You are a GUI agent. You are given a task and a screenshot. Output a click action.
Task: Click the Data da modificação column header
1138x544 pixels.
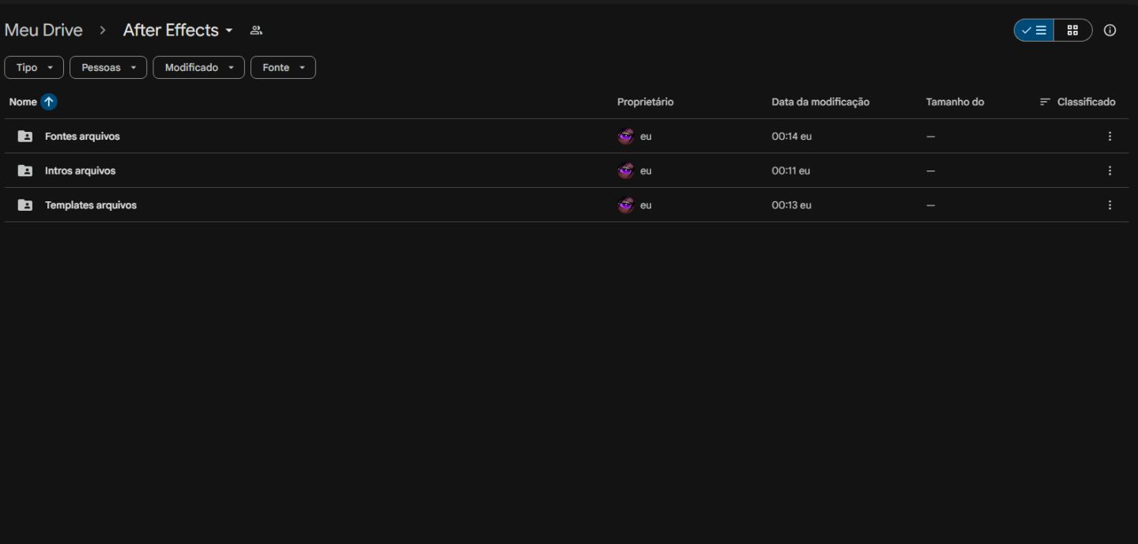tap(820, 102)
